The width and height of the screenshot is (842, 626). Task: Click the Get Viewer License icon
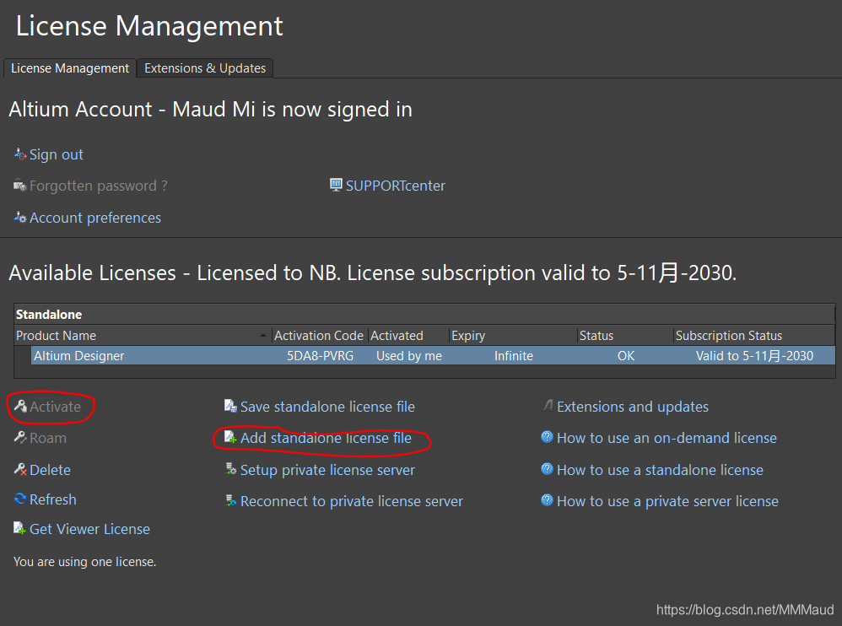pyautogui.click(x=20, y=529)
